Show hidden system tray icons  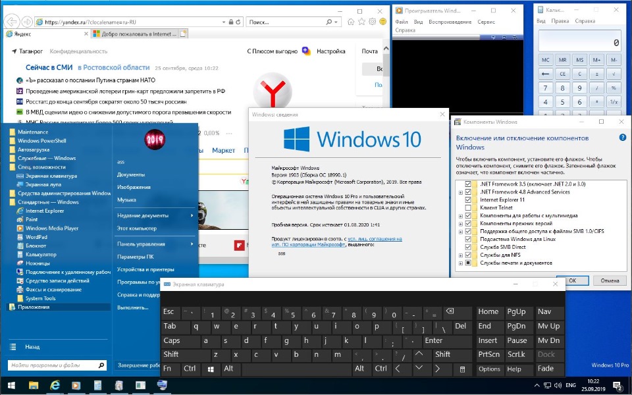click(537, 386)
